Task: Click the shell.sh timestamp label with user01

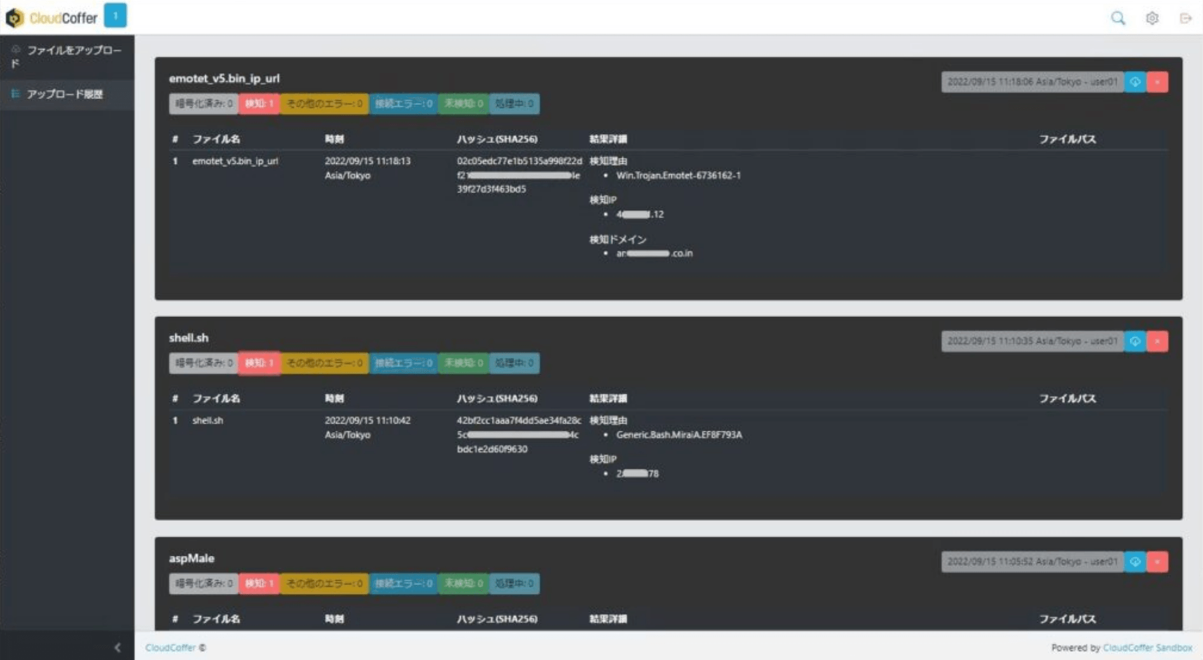Action: pyautogui.click(x=1032, y=341)
